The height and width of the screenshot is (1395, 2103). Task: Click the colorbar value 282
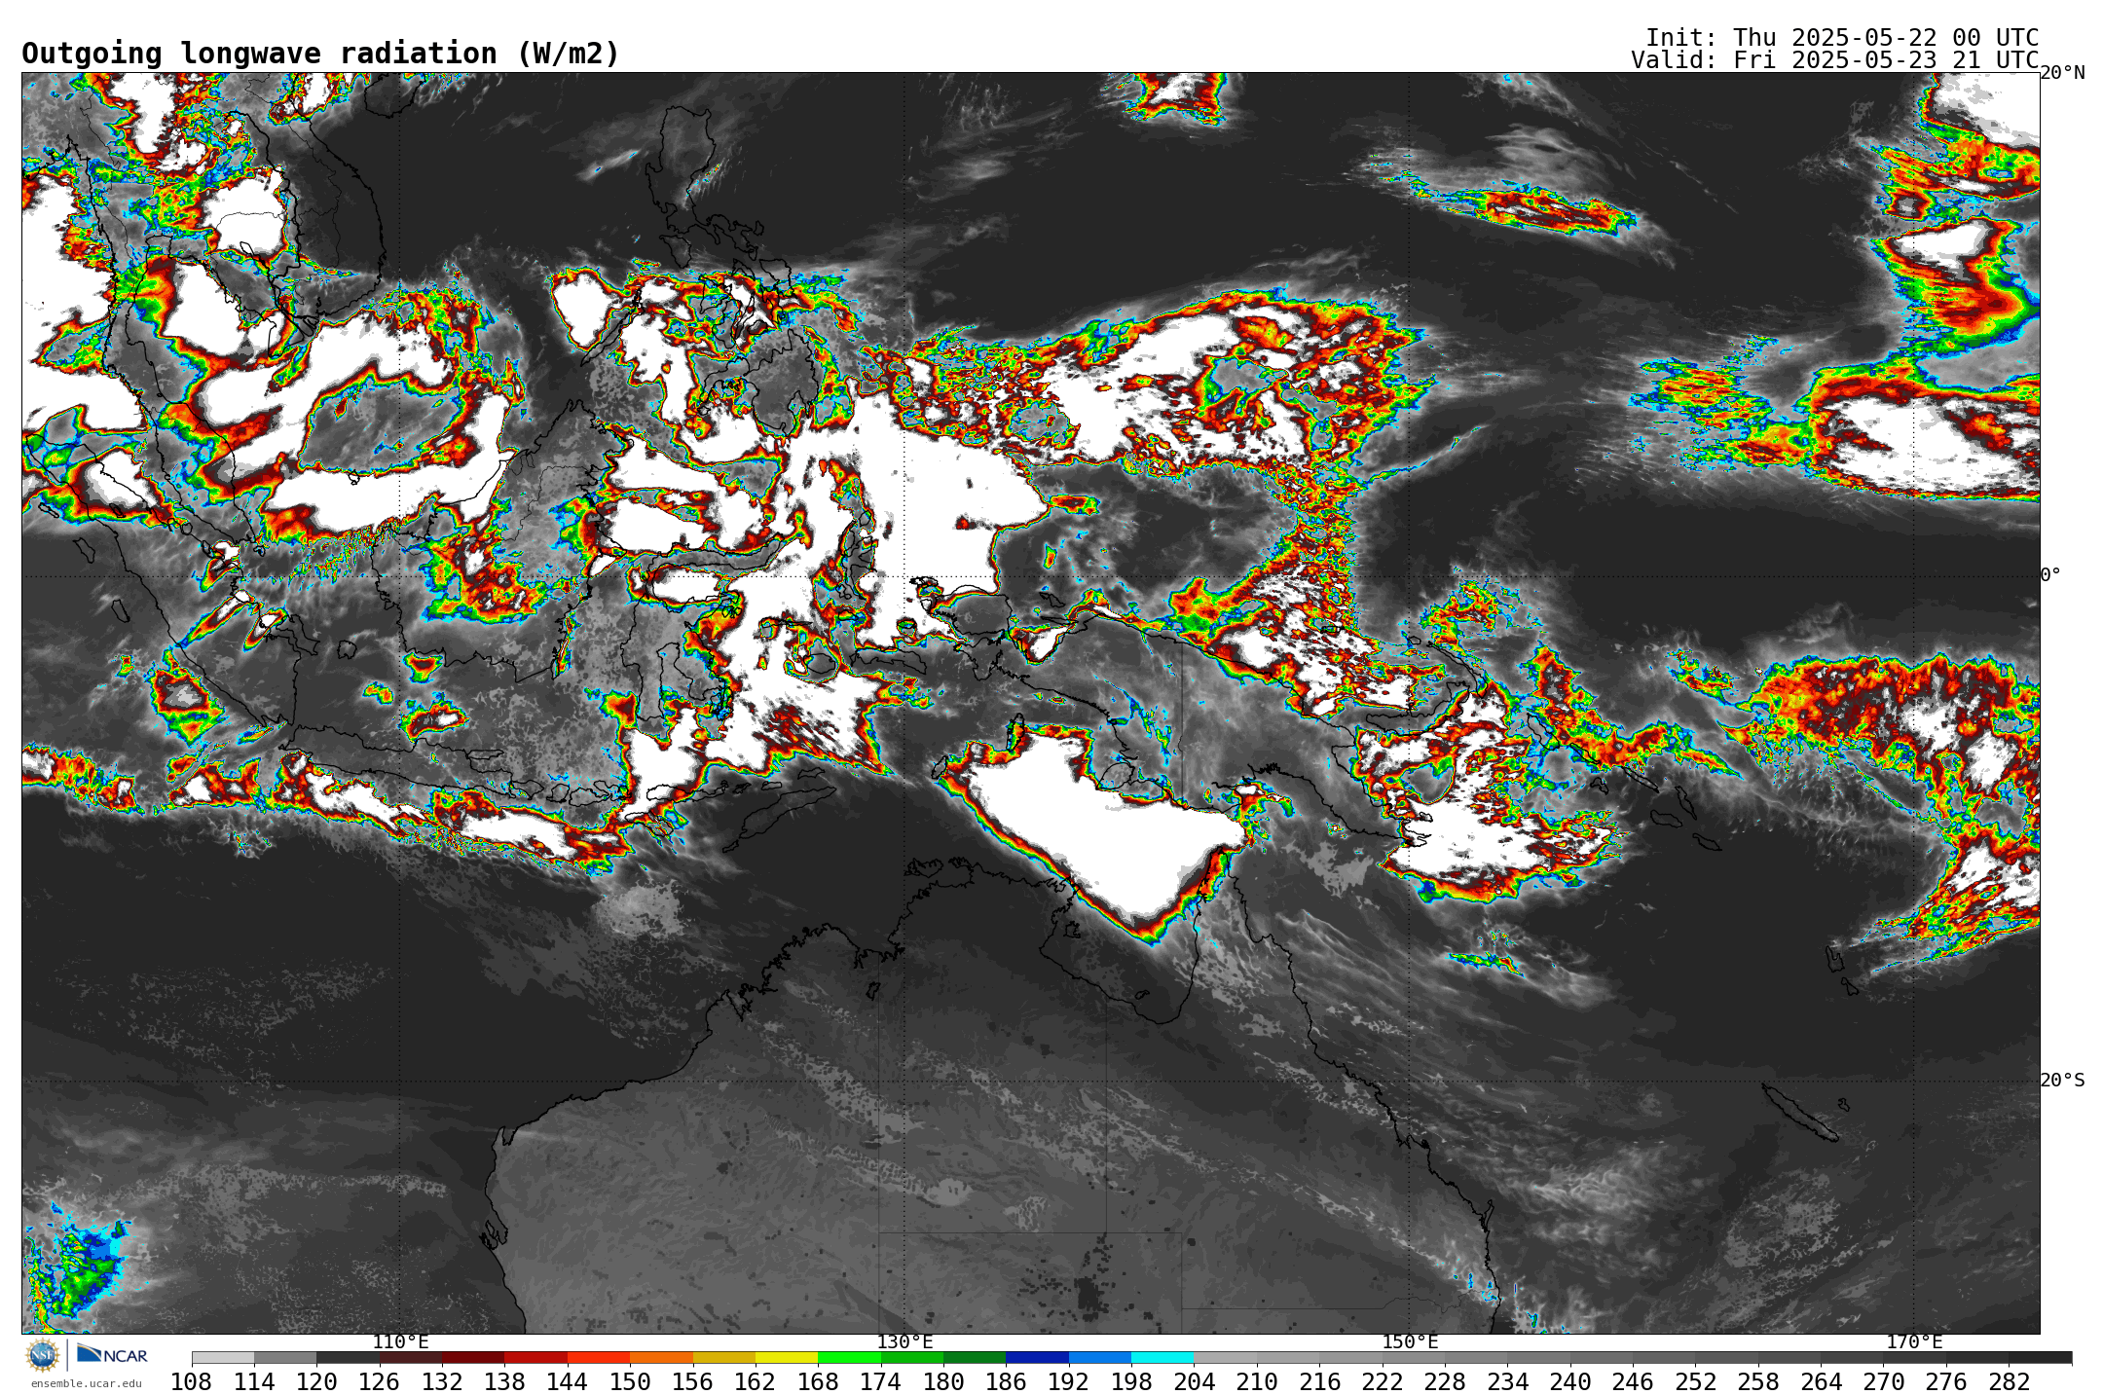tap(2009, 1382)
